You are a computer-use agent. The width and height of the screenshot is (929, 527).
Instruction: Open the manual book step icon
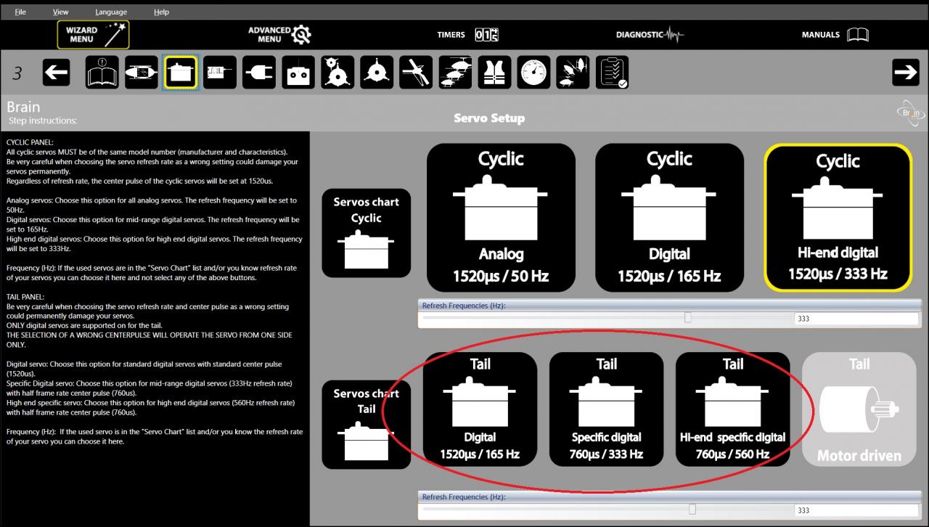pyautogui.click(x=102, y=73)
